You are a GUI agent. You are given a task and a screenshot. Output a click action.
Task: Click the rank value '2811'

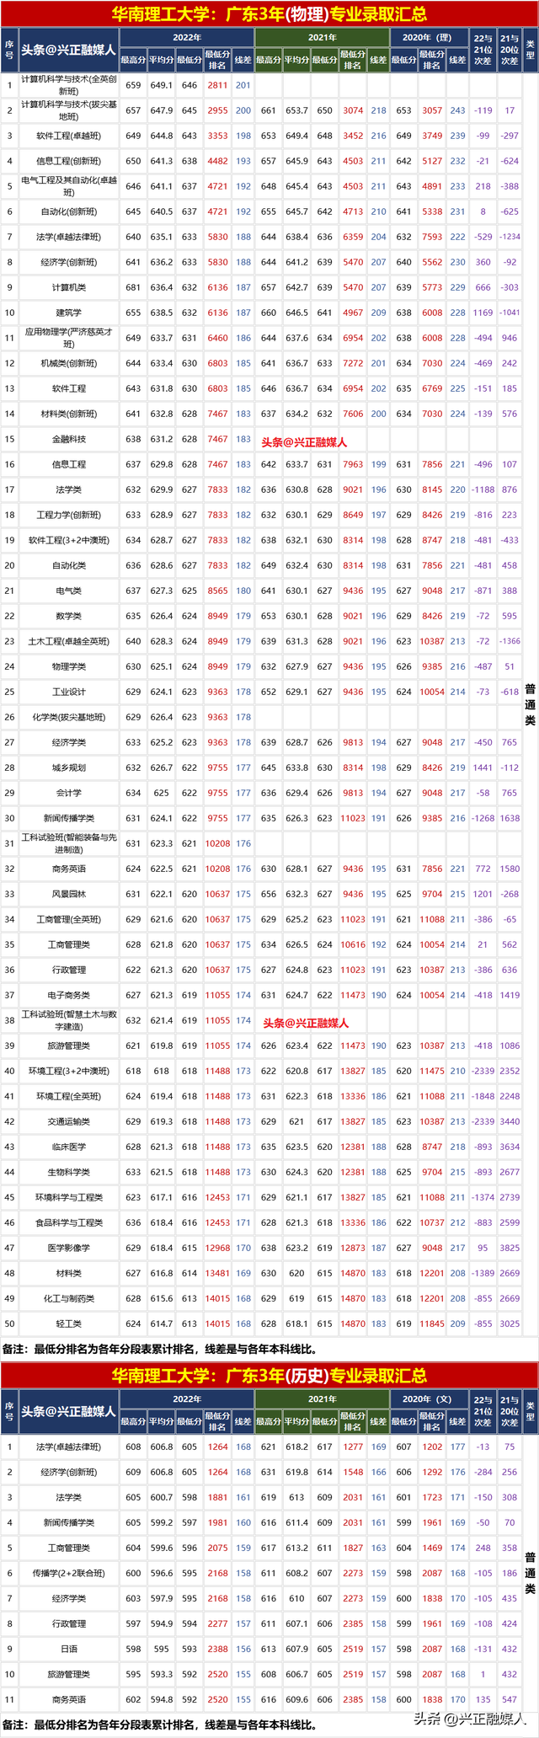point(217,85)
